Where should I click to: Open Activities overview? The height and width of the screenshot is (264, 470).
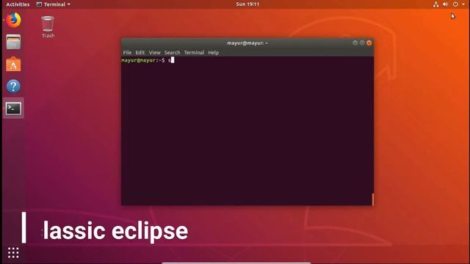pyautogui.click(x=18, y=4)
